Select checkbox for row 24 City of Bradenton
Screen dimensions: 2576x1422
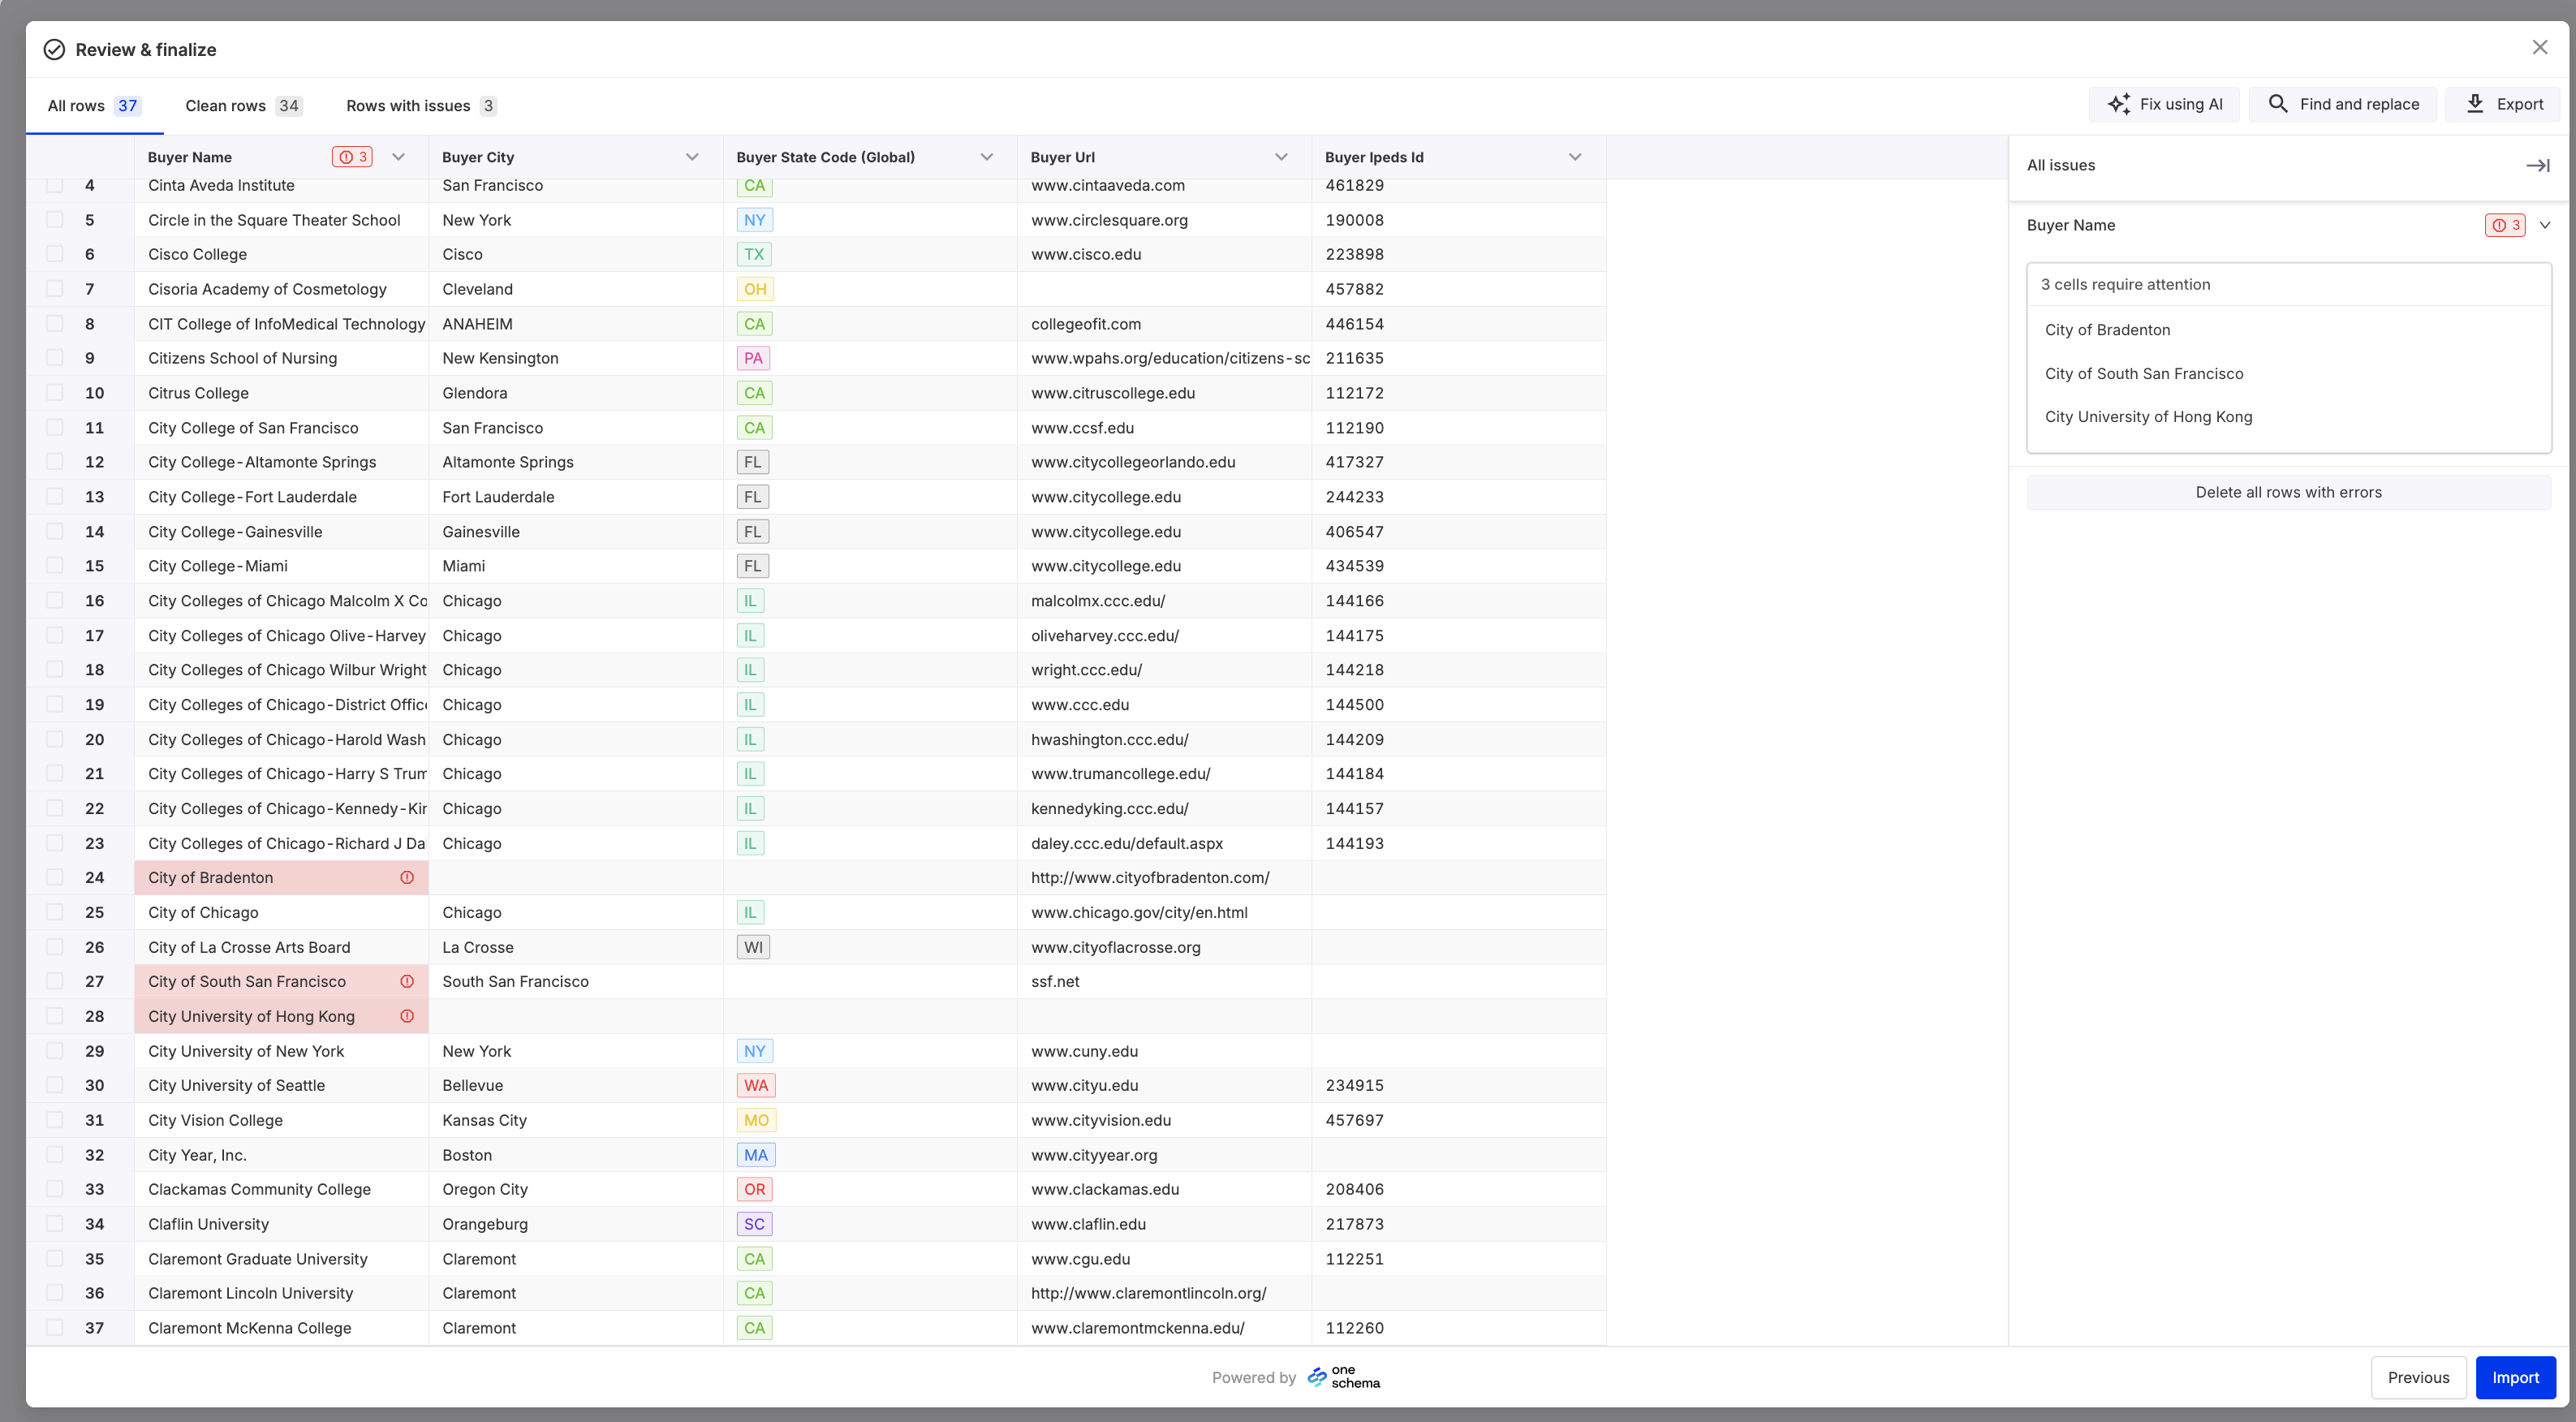point(55,878)
